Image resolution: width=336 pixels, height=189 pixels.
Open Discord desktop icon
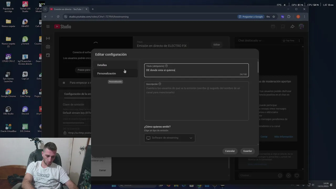click(x=25, y=110)
